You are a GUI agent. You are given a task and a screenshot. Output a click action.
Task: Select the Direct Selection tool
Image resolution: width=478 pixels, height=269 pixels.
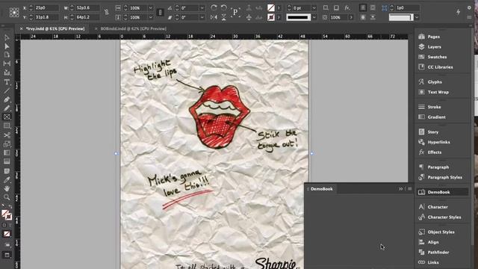pyautogui.click(x=7, y=46)
